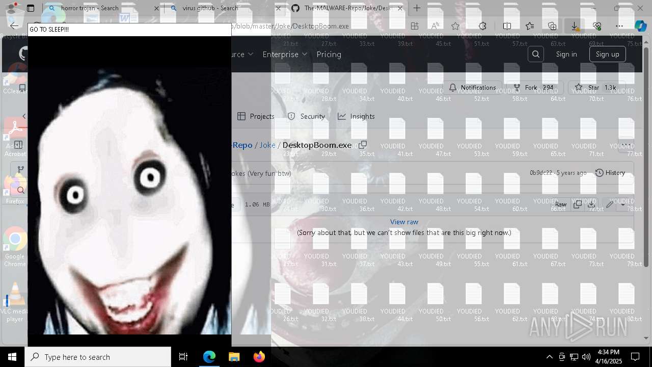This screenshot has width=652, height=367.
Task: Open a new browser tab with plus button
Action: (x=417, y=8)
